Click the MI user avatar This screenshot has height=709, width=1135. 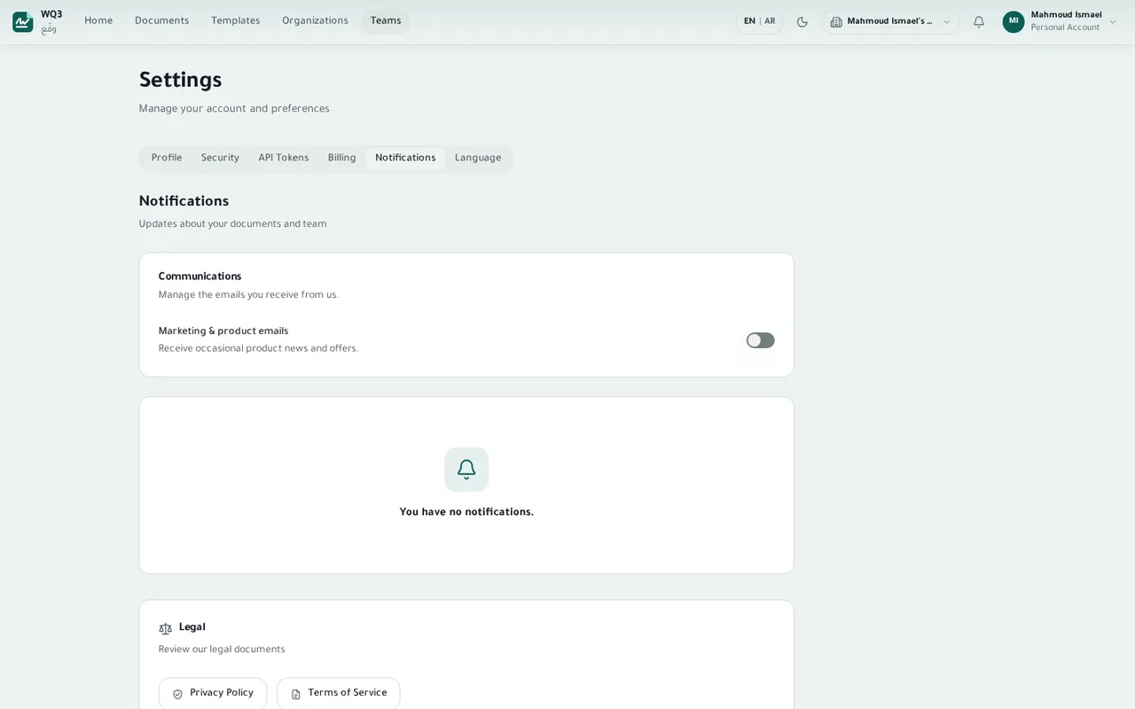1014,22
